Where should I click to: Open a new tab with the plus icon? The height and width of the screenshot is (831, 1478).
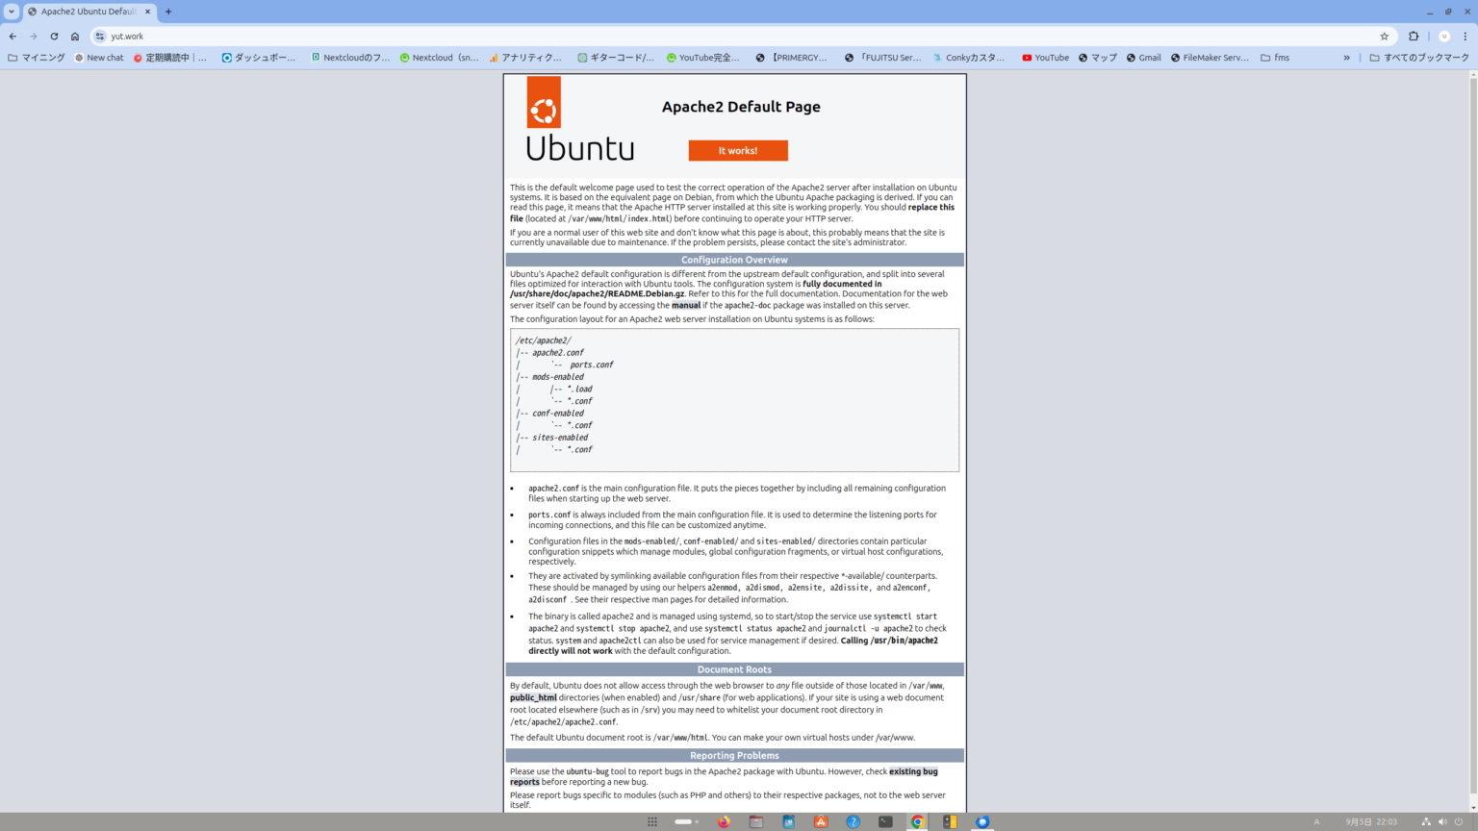[x=168, y=12]
